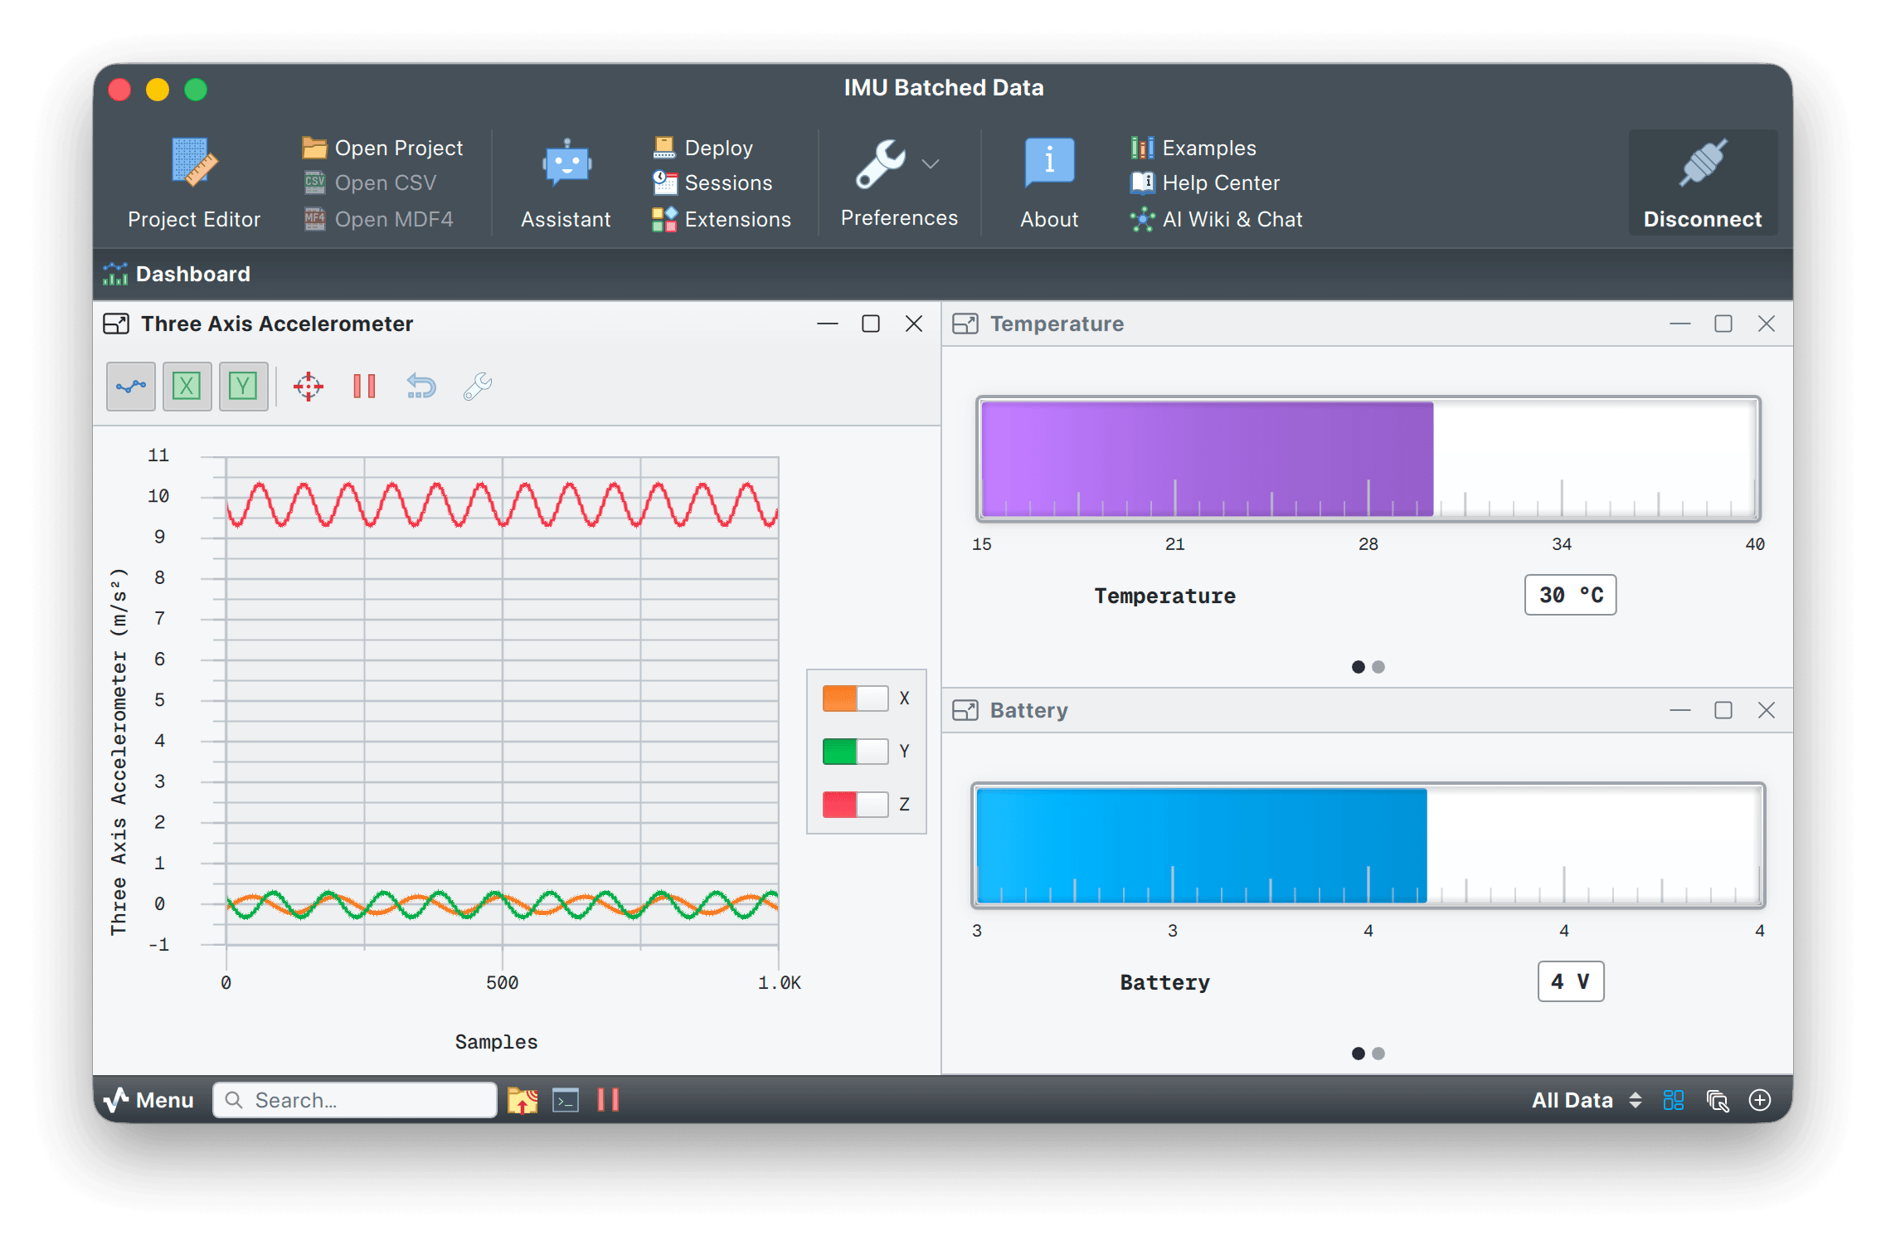Image resolution: width=1886 pixels, height=1246 pixels.
Task: Click the Disconnect button
Action: 1703,183
